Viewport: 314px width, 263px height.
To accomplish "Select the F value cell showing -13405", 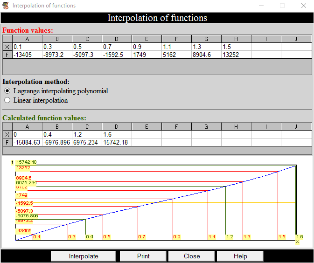I will click(27, 55).
